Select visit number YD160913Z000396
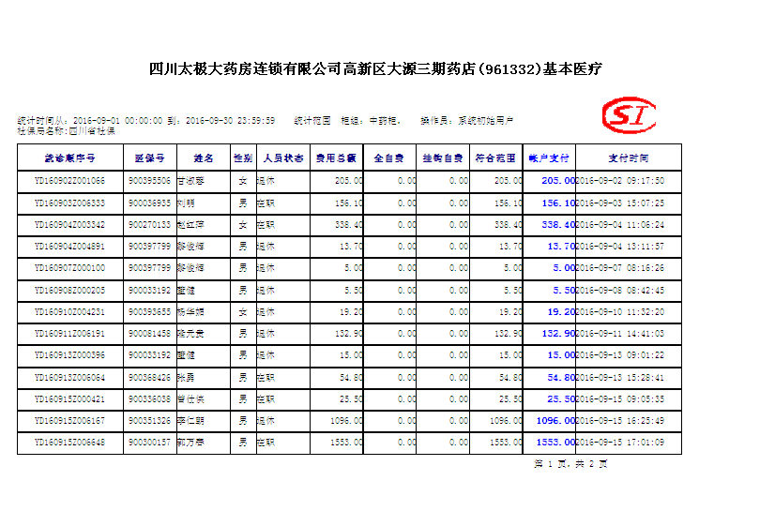Screen dimensions: 775x526 pos(69,354)
